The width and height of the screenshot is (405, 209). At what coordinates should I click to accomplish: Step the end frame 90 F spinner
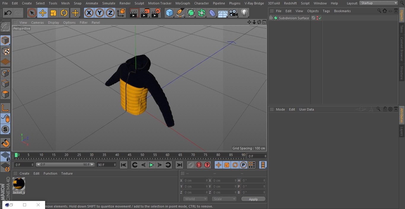click(x=115, y=165)
